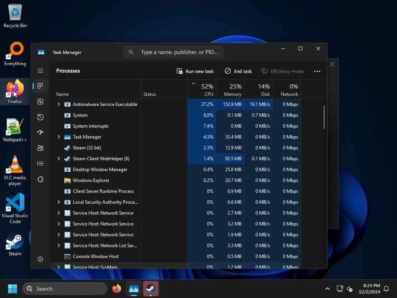Open the Startup apps sidebar icon
The image size is (397, 298).
point(40,133)
